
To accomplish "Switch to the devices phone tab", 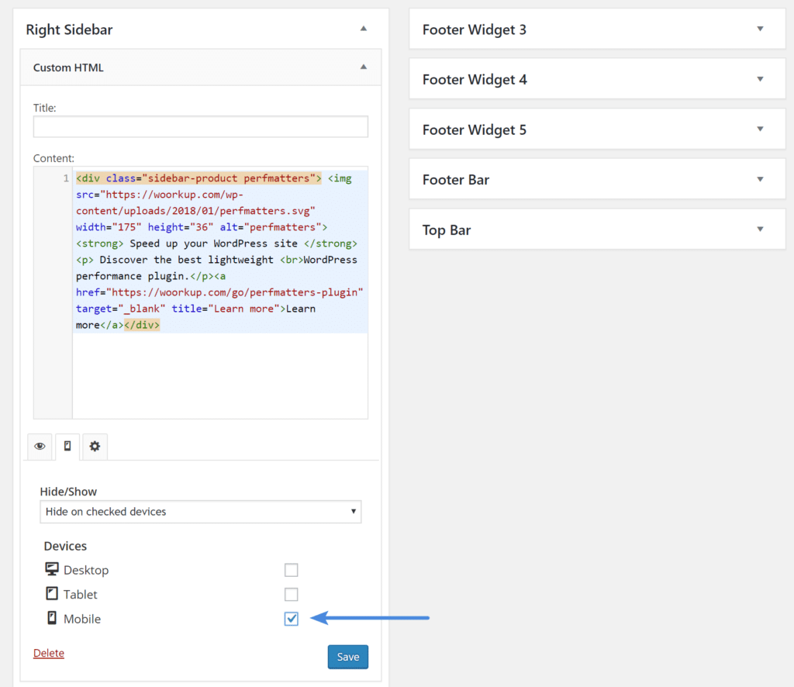I will (67, 446).
